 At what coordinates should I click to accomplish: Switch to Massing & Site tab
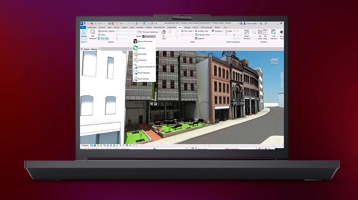(x=159, y=27)
